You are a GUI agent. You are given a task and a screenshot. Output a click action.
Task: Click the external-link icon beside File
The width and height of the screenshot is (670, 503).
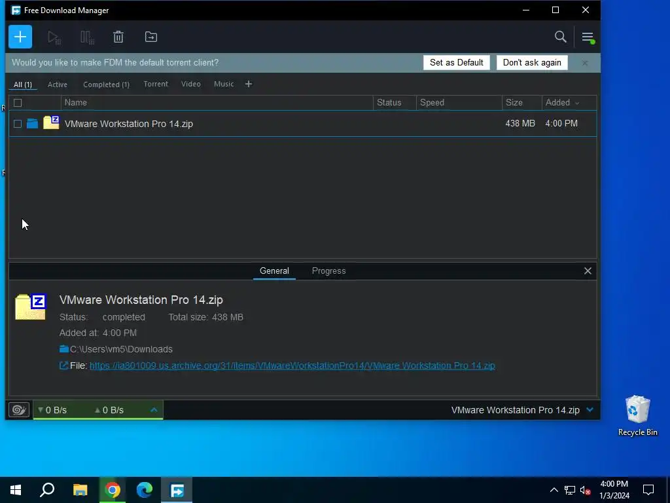(x=63, y=365)
